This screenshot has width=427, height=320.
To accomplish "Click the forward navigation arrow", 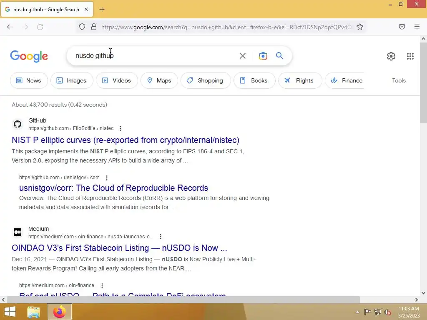I will pos(25,27).
